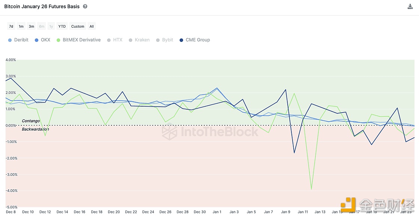Choose the 6m time range
Viewport: 419px width, 217px height.
(42, 26)
